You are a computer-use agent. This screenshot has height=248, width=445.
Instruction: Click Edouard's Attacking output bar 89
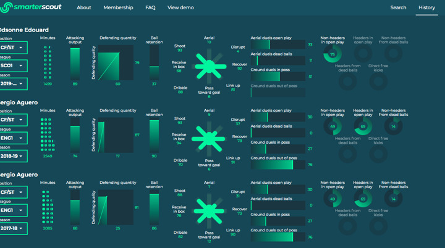point(75,63)
